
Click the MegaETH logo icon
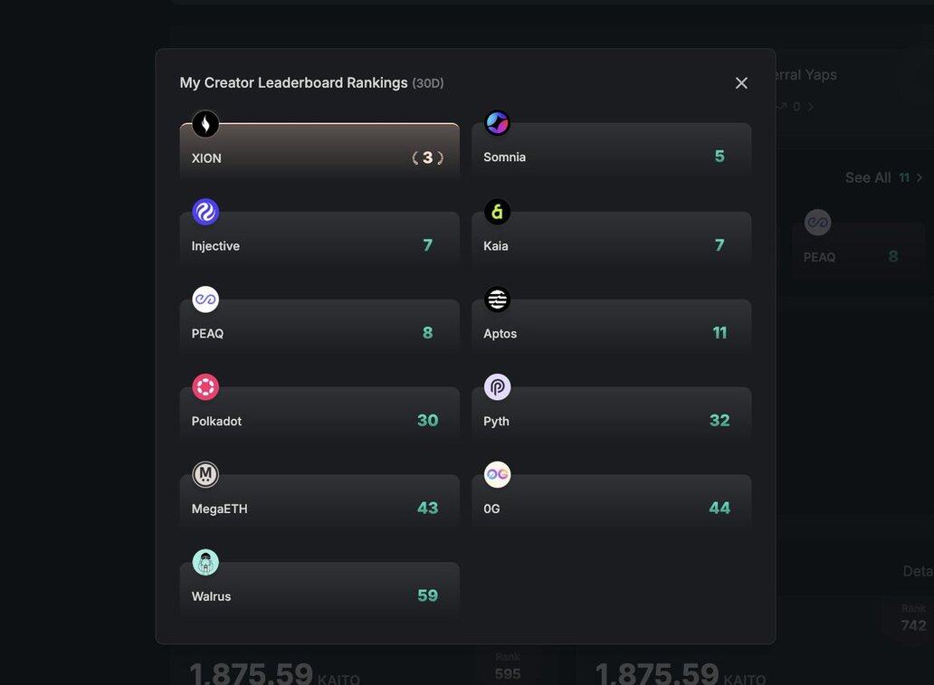[205, 474]
